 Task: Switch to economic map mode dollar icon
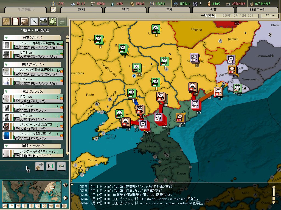(25, 206)
